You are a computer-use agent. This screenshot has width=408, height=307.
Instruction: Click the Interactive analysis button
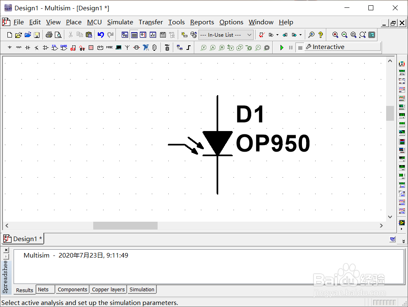point(342,47)
